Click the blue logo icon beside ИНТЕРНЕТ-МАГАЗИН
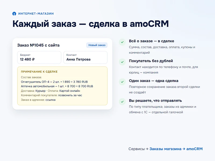Screen dimensions: 215x161 [14, 14]
